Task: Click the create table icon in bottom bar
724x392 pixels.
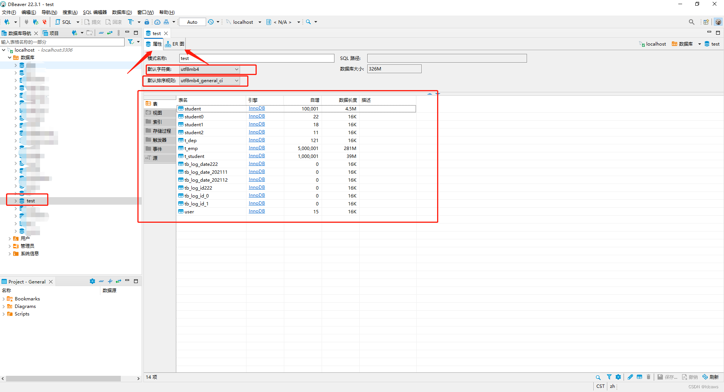Action: pos(639,377)
